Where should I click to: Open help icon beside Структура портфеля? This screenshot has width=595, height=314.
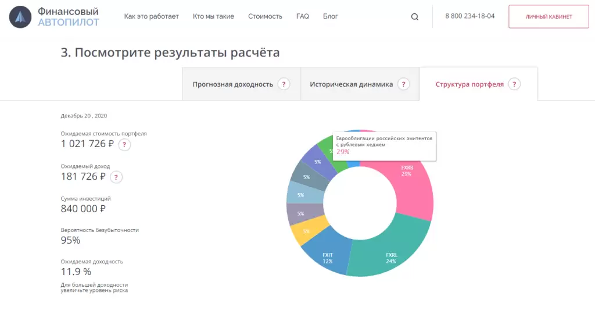coord(514,84)
